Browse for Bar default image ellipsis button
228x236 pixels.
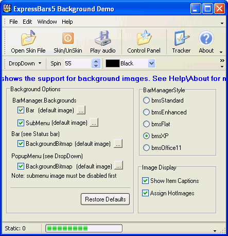(81, 110)
